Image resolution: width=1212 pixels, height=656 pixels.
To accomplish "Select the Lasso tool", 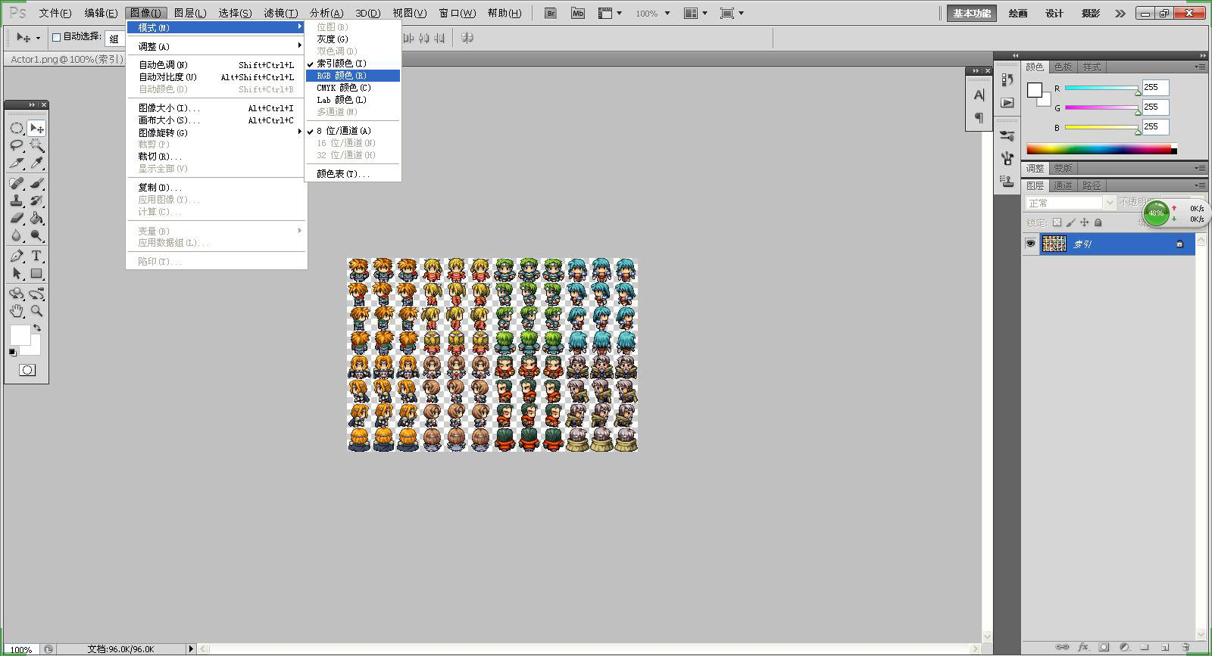I will pos(17,146).
